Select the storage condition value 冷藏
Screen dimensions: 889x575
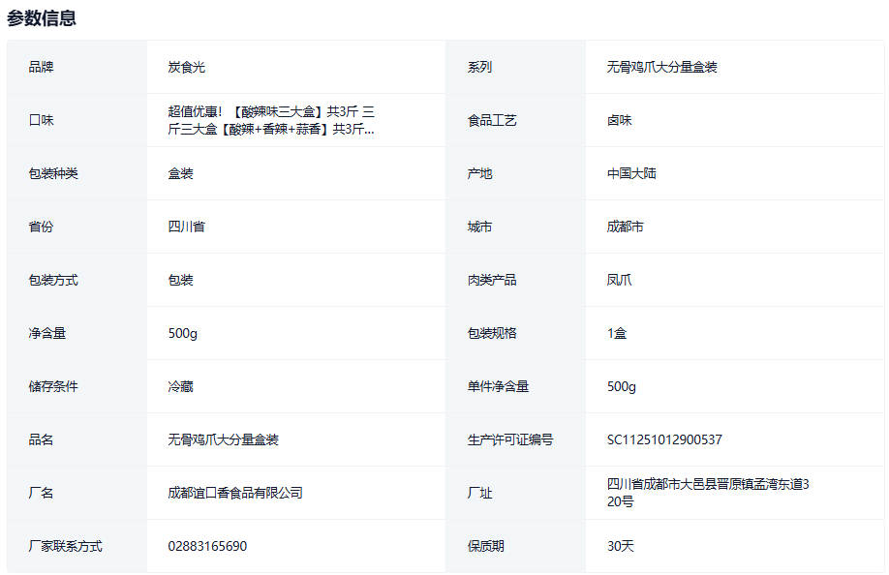pyautogui.click(x=180, y=386)
